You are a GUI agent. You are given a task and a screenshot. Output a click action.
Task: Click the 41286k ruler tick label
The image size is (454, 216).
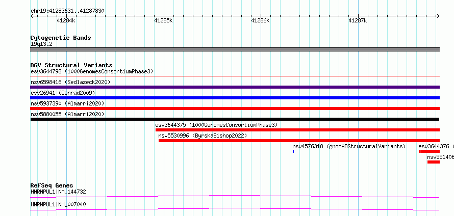[260, 20]
